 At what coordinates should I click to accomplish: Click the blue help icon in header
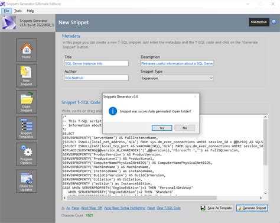point(274,22)
